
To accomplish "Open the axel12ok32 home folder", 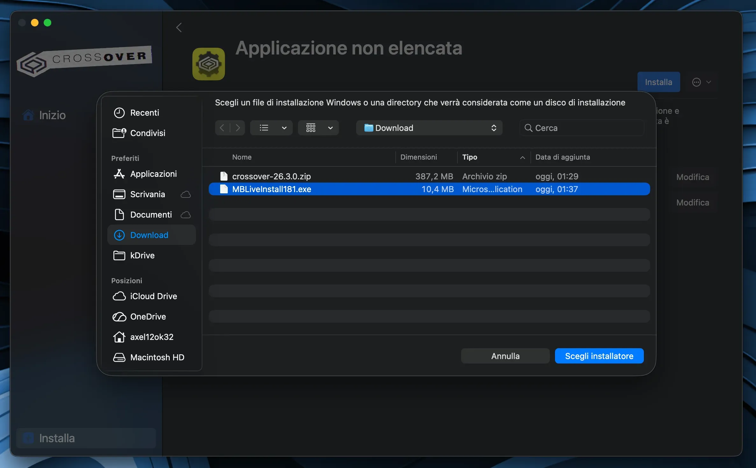I will click(151, 337).
